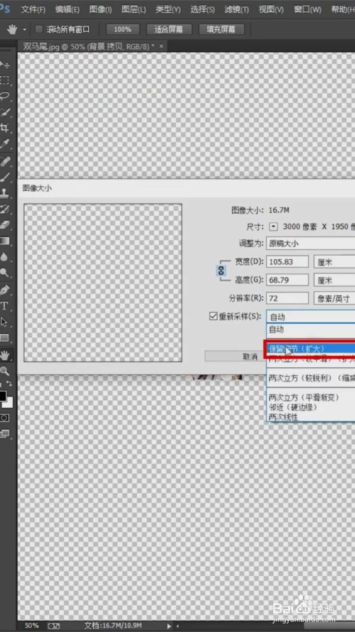Uncheck the 重新采样(S) checkbox
Screen dimensions: 355x632
pyautogui.click(x=213, y=316)
